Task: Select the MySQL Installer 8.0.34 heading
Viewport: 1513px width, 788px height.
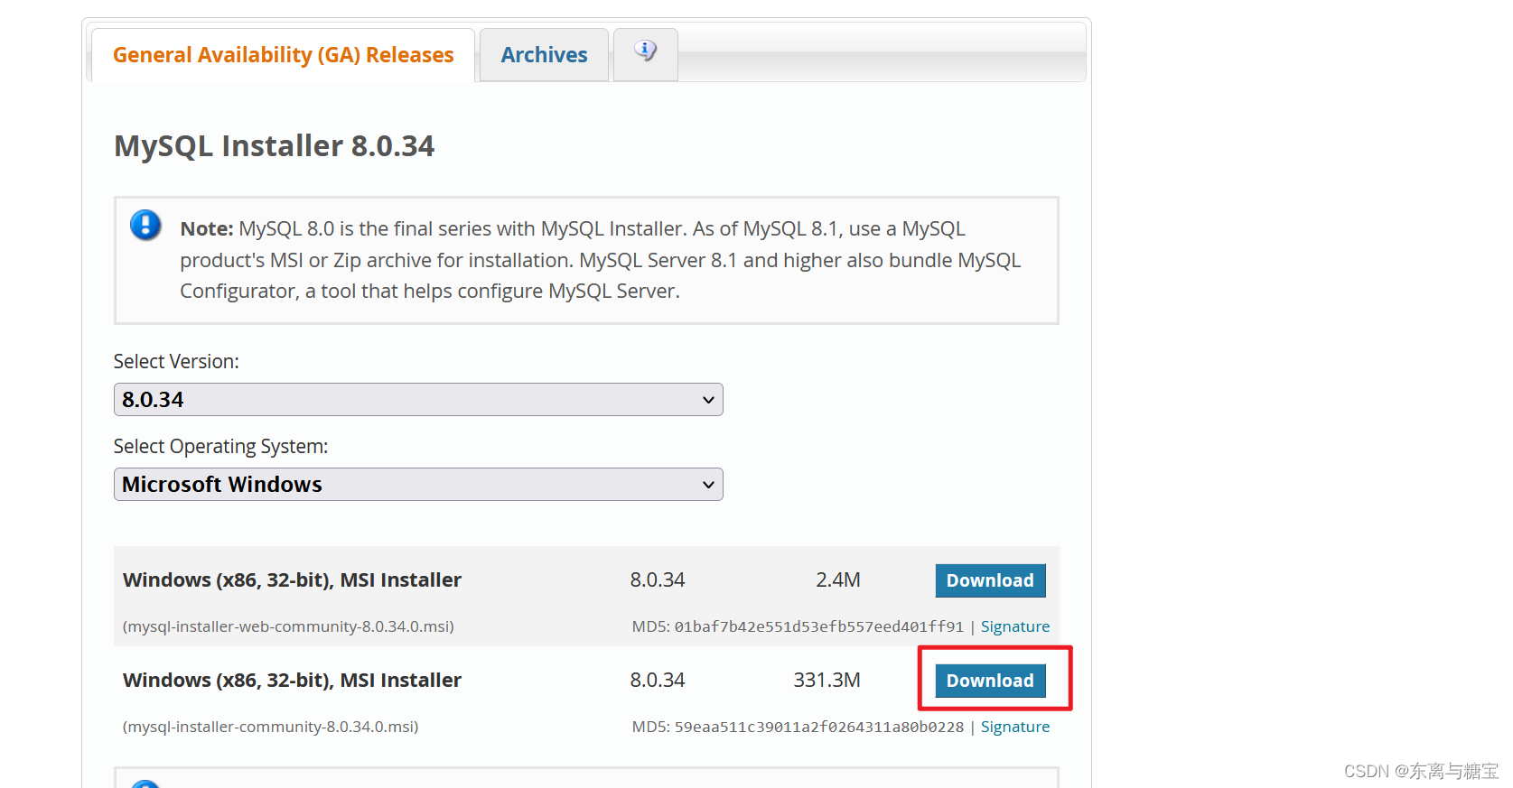Action: [274, 146]
